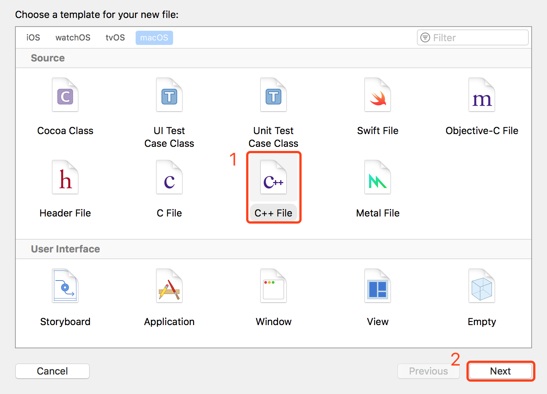Choose the UI Test Case Class icon
Screen dimensions: 547x394
coord(169,95)
